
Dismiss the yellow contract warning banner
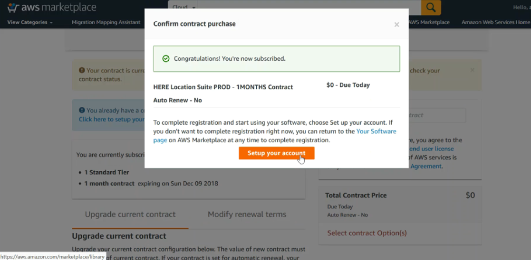473,70
